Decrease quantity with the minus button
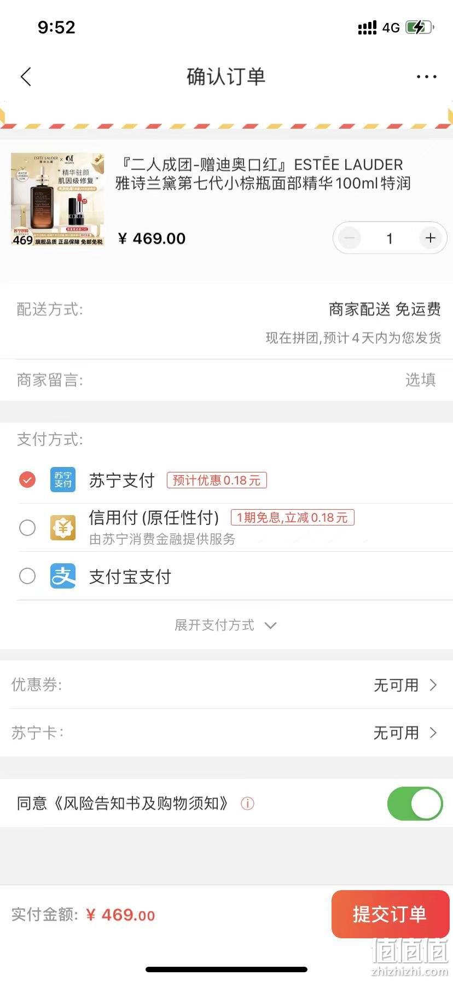The width and height of the screenshot is (453, 981). coord(350,238)
